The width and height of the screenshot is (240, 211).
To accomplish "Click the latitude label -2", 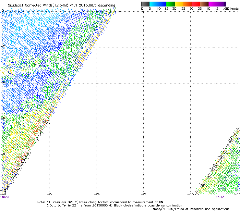I will coord(3,46).
